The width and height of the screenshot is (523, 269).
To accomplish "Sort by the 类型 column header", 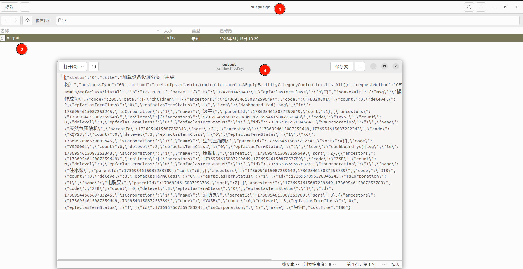I will pyautogui.click(x=196, y=31).
